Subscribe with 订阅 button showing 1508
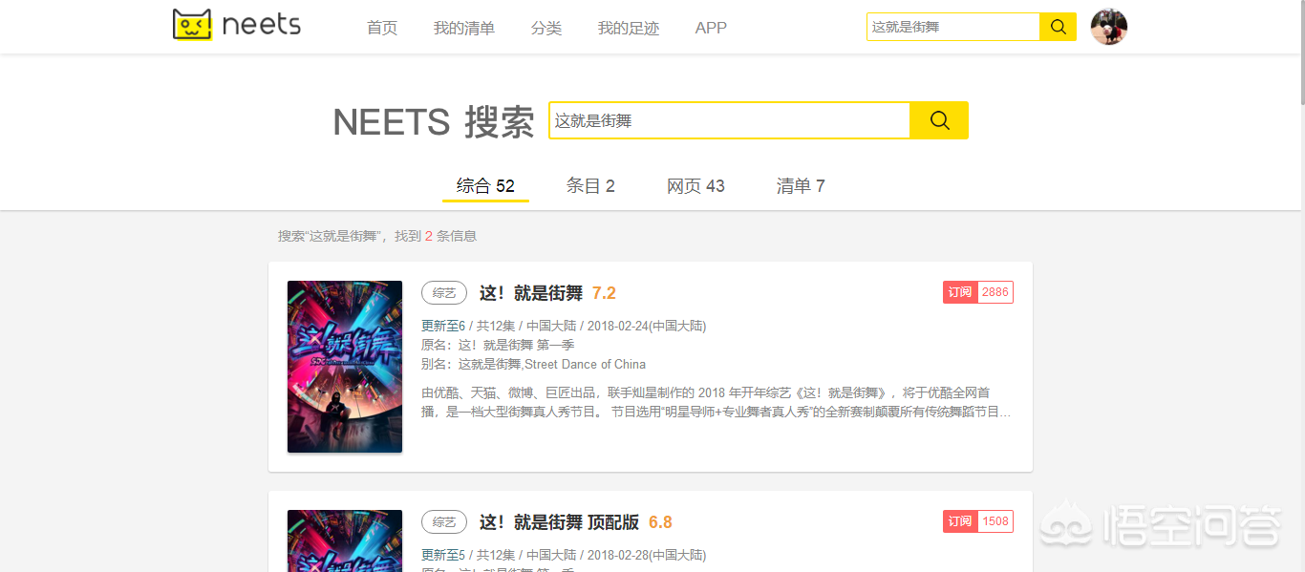Screen dimensions: 1305x572 pos(977,521)
